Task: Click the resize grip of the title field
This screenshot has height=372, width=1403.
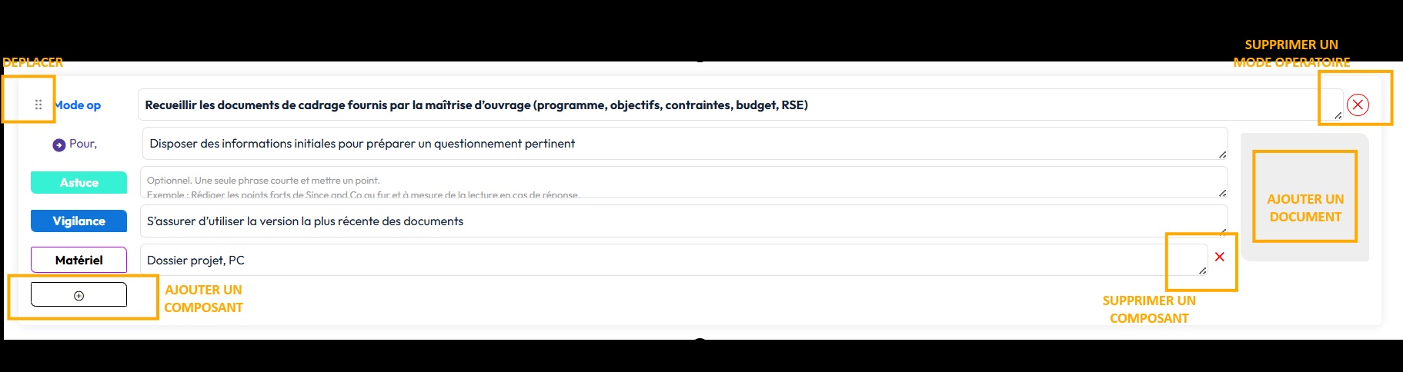Action: point(1338,115)
